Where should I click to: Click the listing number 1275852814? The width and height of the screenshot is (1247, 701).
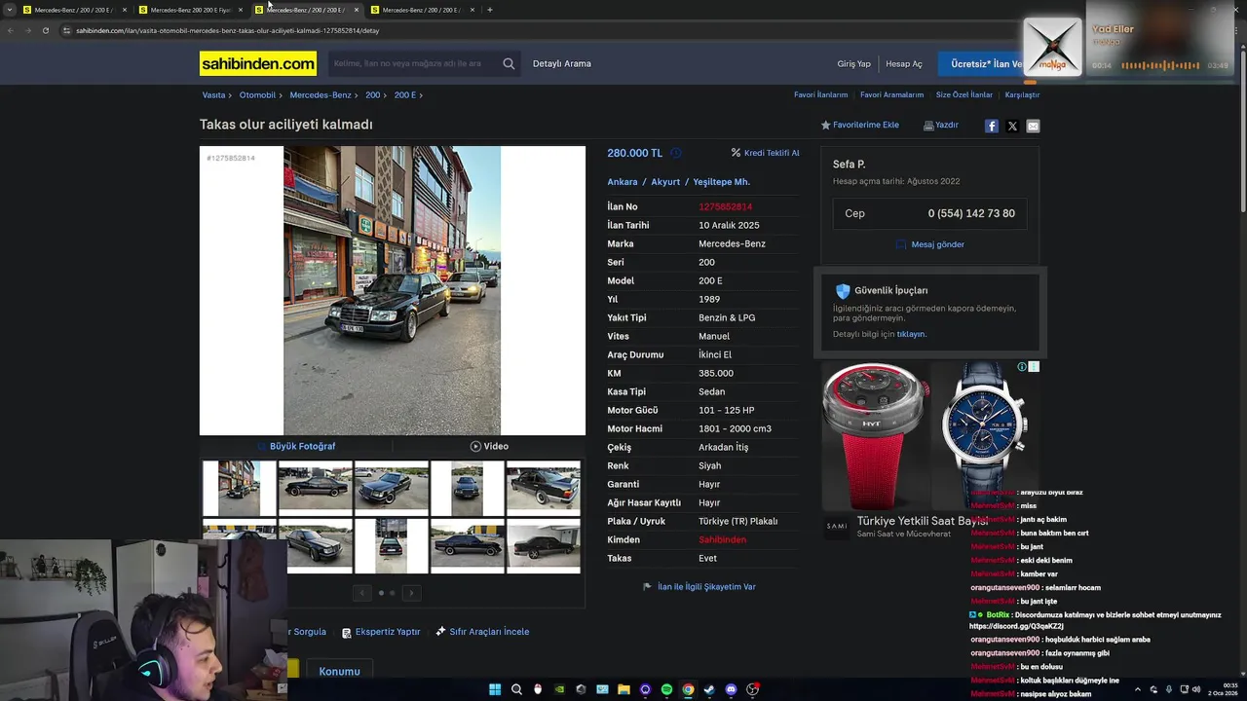(x=725, y=206)
